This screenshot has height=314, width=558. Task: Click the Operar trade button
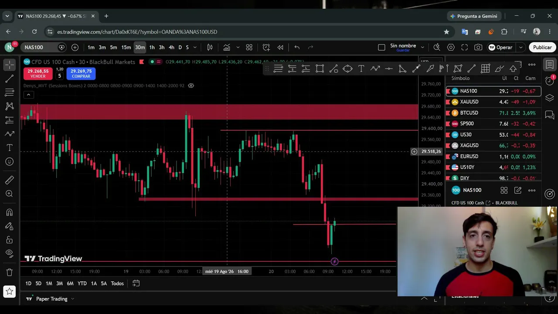[x=500, y=47]
